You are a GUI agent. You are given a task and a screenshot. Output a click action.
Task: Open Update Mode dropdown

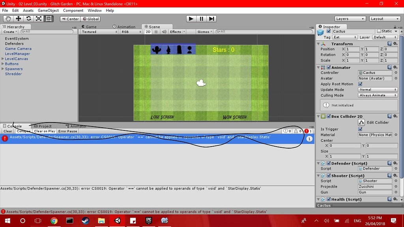378,89
